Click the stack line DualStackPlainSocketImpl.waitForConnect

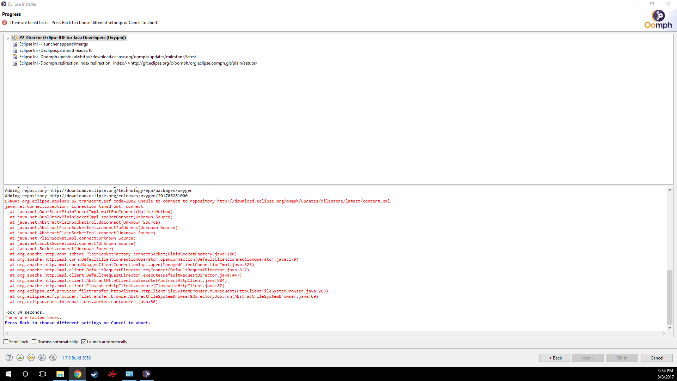[91, 212]
